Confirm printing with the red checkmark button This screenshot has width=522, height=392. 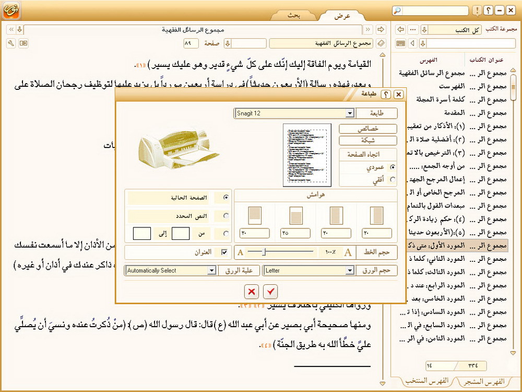270,292
